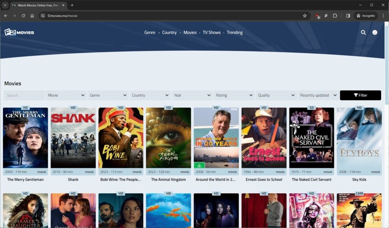Open The Animal Kingdom poster
Image resolution: width=389 pixels, height=228 pixels.
click(168, 138)
